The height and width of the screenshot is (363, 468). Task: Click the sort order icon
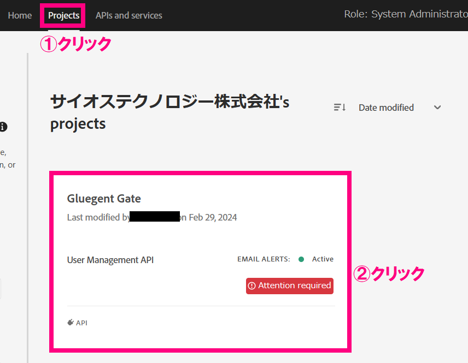[x=340, y=108]
